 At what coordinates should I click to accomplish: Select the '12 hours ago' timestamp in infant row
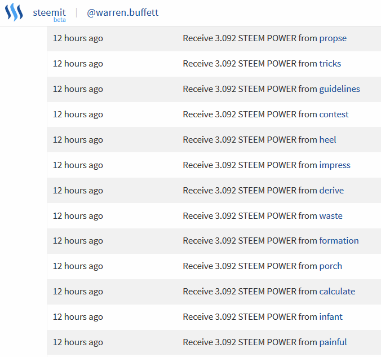78,317
